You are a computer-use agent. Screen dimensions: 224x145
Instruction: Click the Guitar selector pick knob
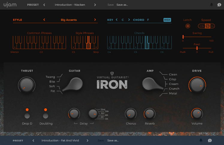pos(72,84)
